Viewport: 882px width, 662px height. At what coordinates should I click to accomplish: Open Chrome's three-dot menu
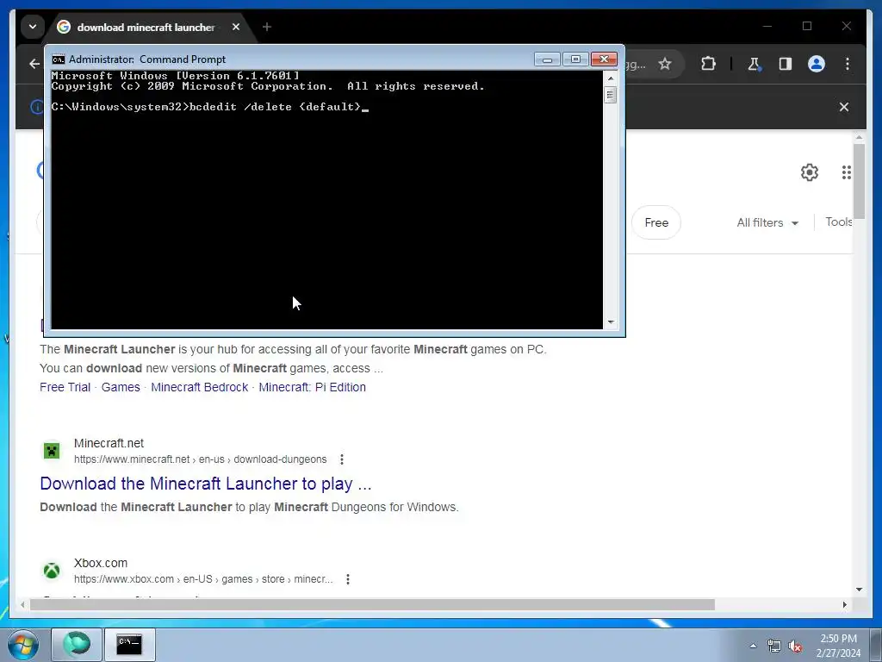click(x=848, y=64)
